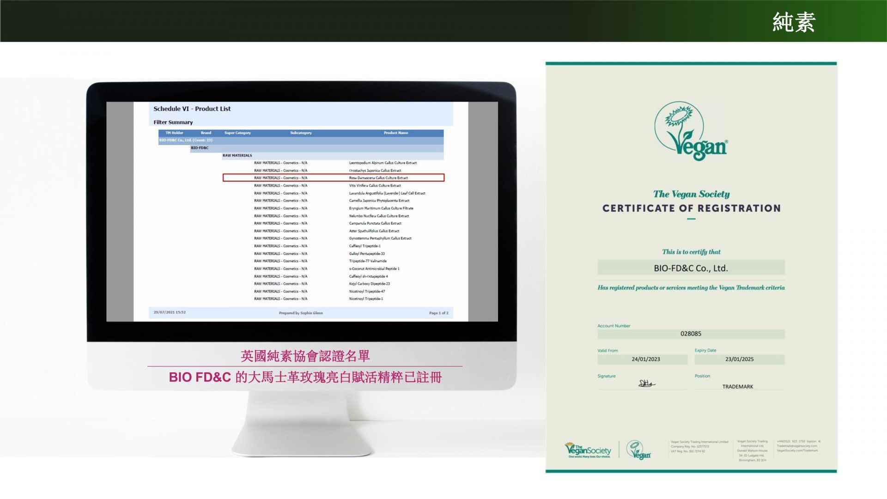887x499 pixels.
Task: Select the highlighted Rosa Damascena Callus row
Action: pos(333,178)
